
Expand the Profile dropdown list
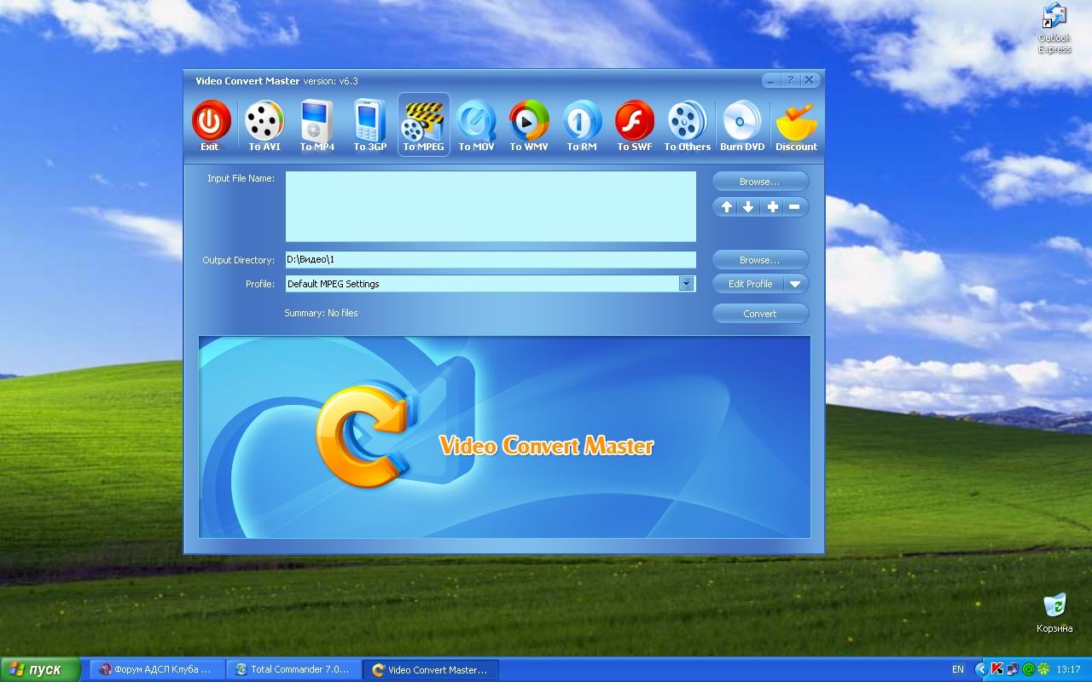click(x=686, y=284)
